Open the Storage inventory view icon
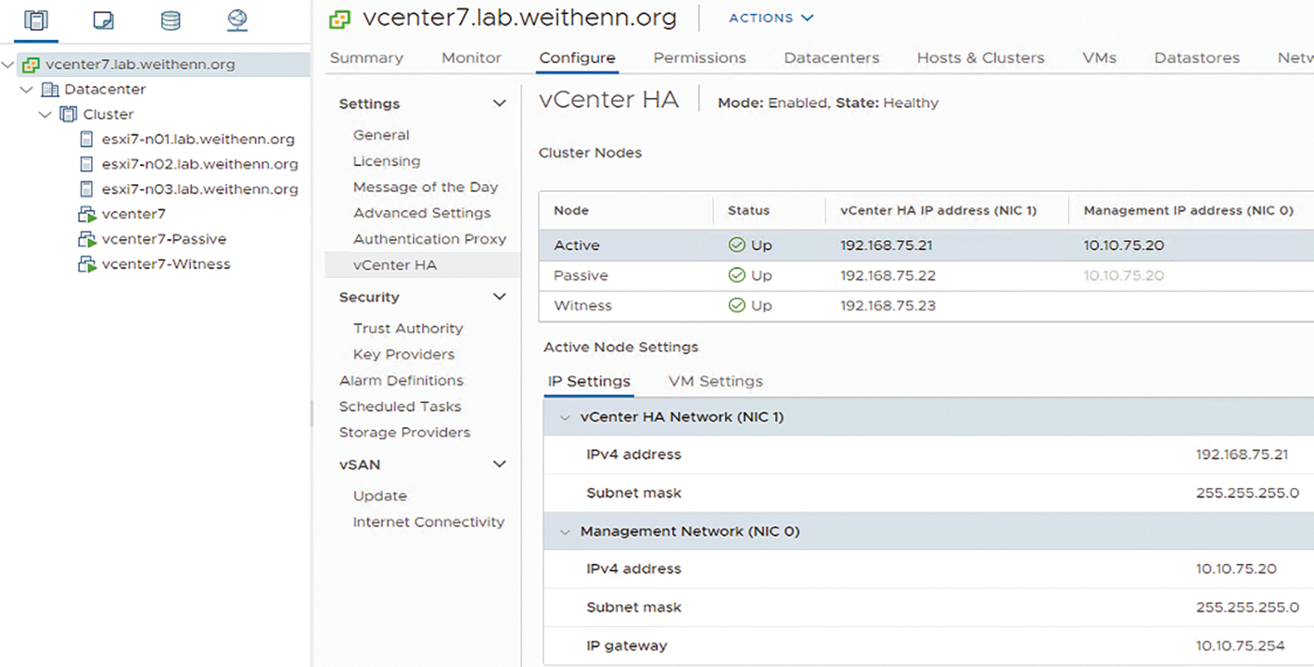This screenshot has width=1314, height=667. pyautogui.click(x=171, y=20)
